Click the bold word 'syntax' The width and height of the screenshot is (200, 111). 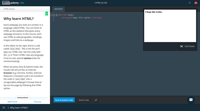point(27,58)
